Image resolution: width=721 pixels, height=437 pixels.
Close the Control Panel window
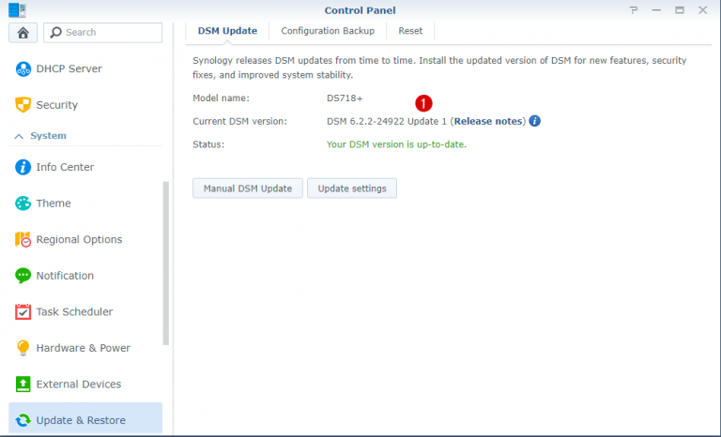click(702, 9)
